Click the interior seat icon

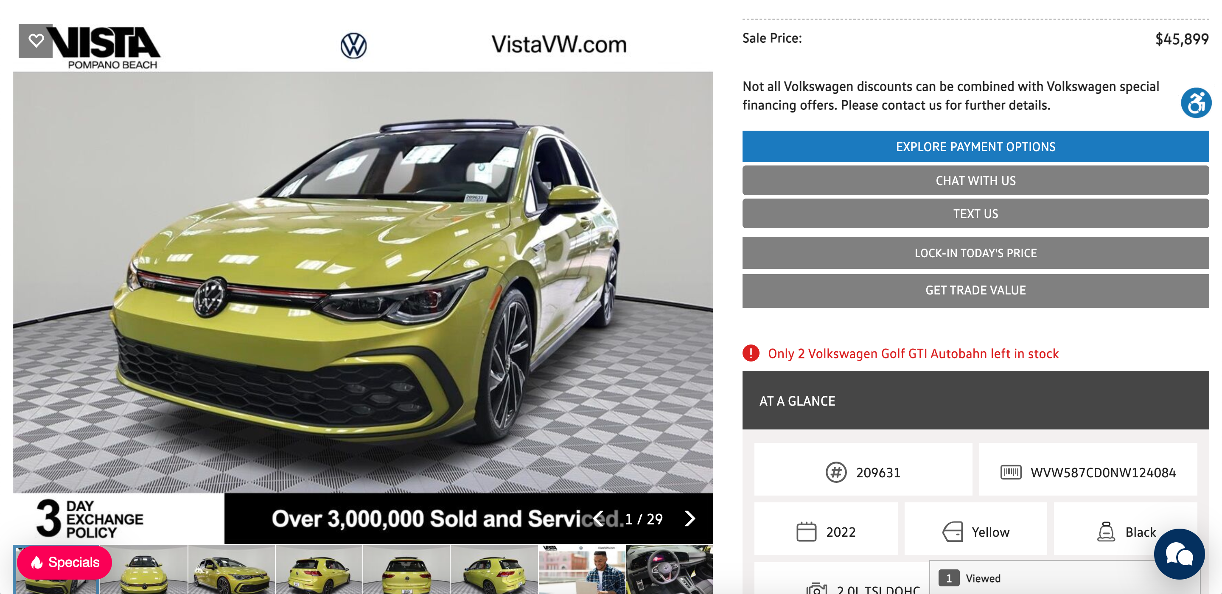[1106, 532]
